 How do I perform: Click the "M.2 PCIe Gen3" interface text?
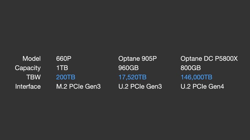[x=78, y=87]
